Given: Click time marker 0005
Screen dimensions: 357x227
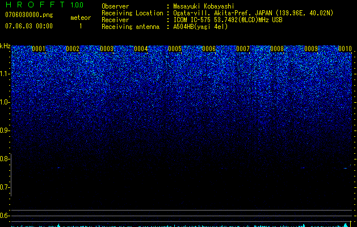Looking at the screenshot, I should point(175,49).
